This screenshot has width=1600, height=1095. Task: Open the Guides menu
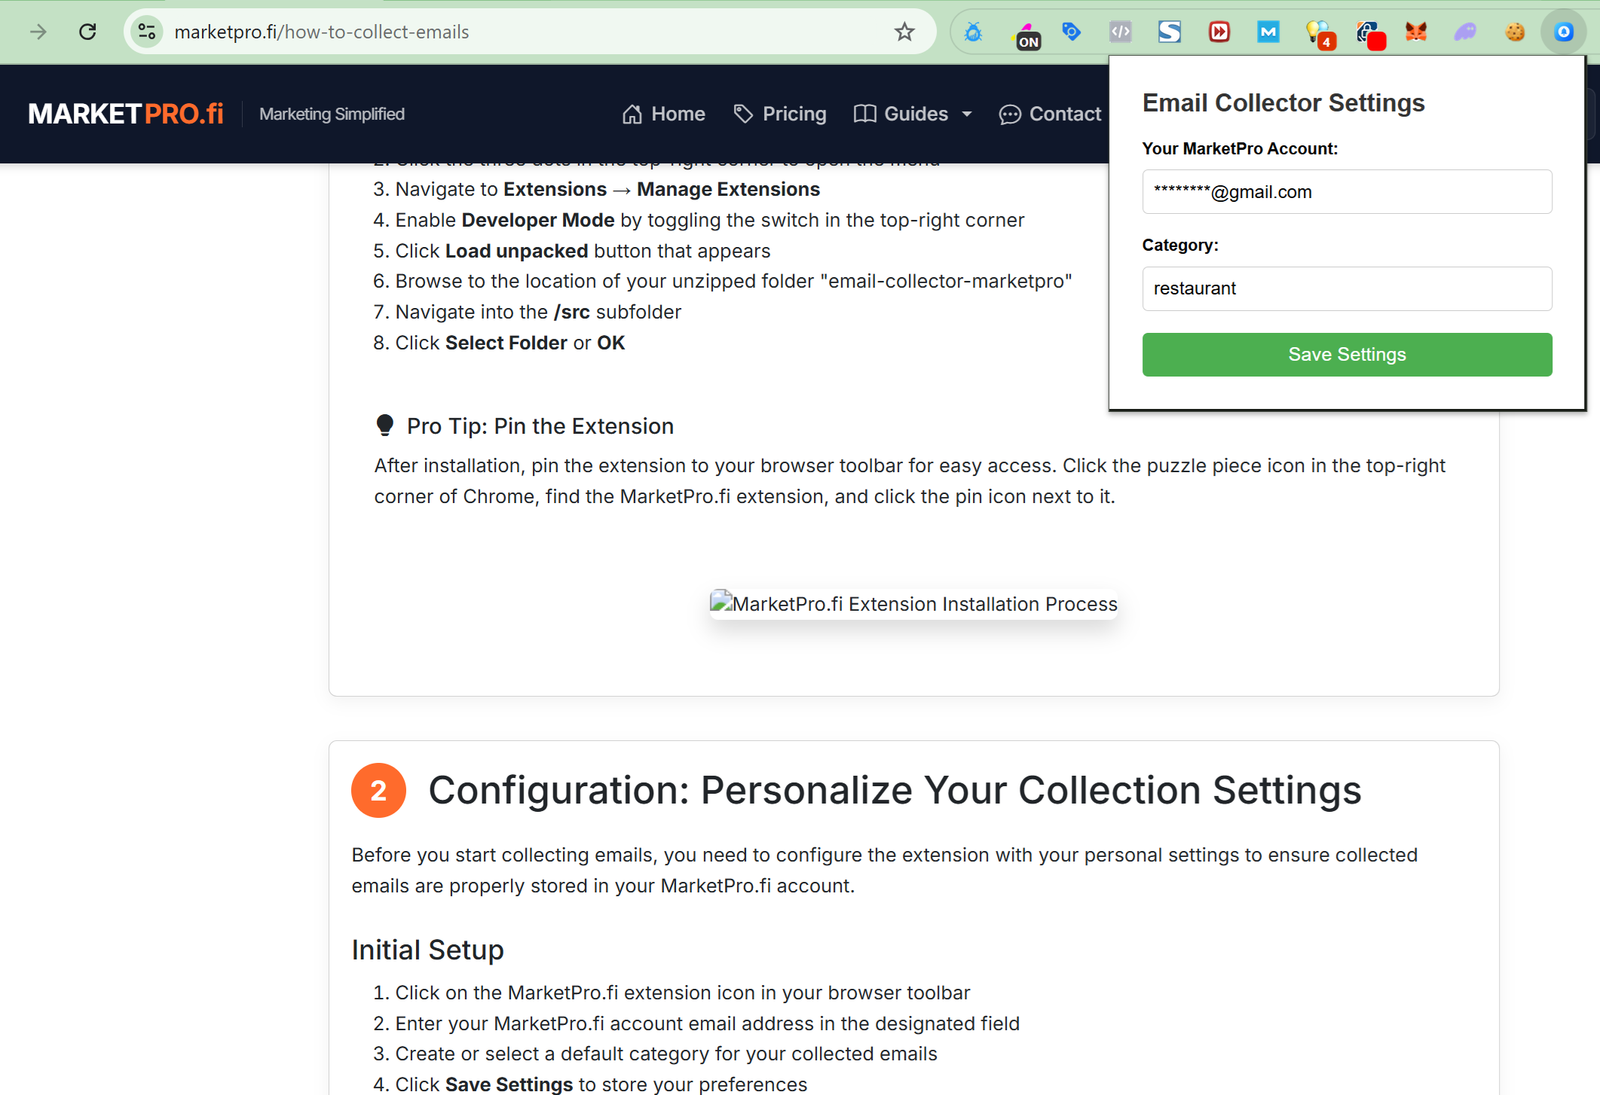point(913,114)
